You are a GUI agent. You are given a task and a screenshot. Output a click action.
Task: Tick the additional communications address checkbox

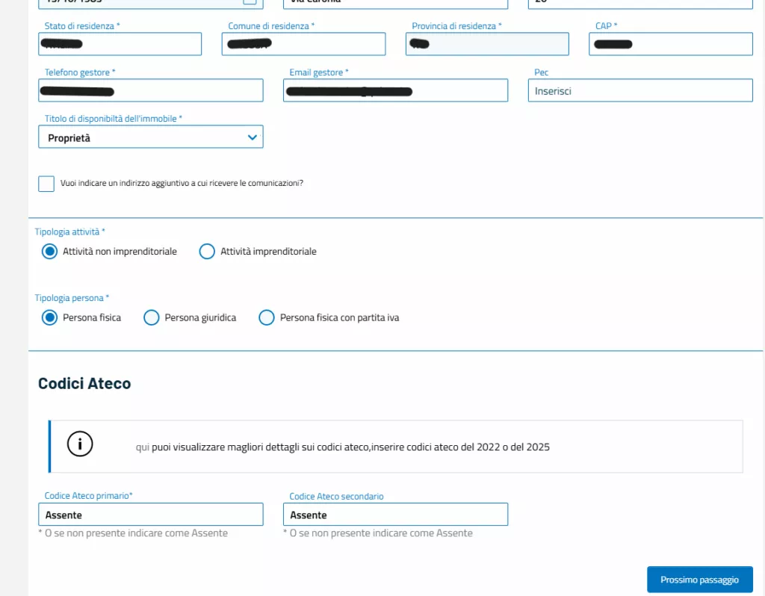tap(46, 184)
